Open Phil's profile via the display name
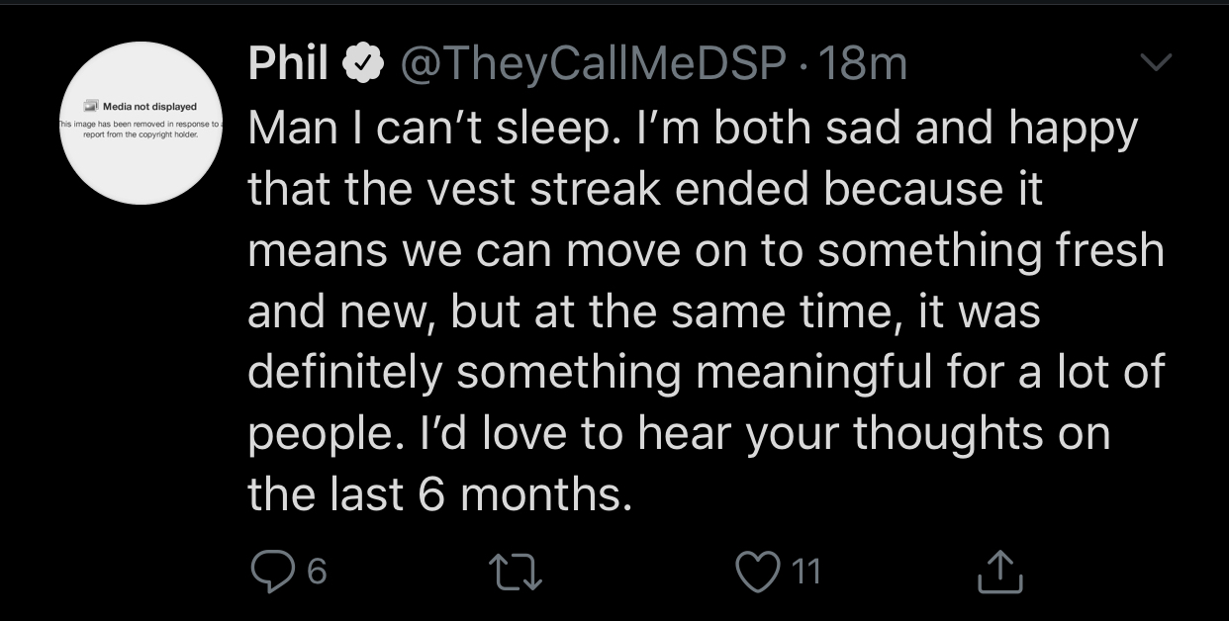 pos(288,64)
